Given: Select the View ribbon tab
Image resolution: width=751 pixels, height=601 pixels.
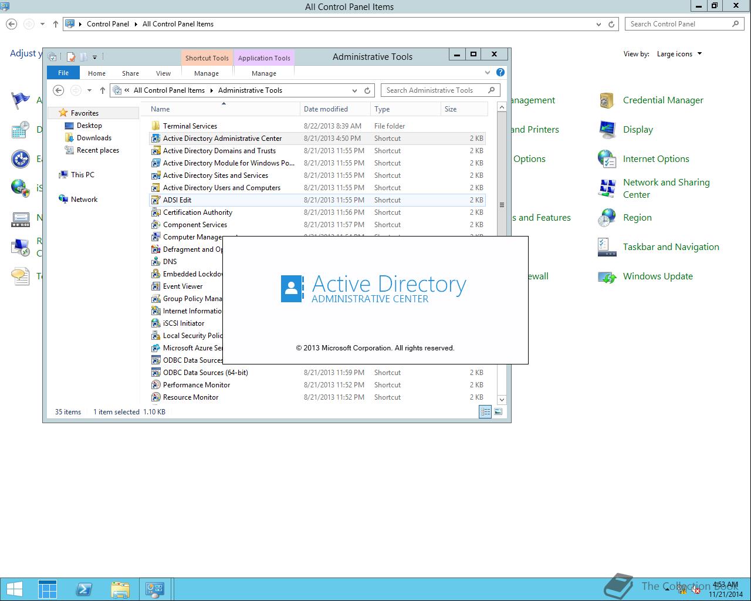Looking at the screenshot, I should (163, 73).
